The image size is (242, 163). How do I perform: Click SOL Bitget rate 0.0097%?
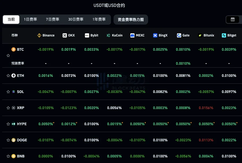pyautogui.click(x=229, y=92)
